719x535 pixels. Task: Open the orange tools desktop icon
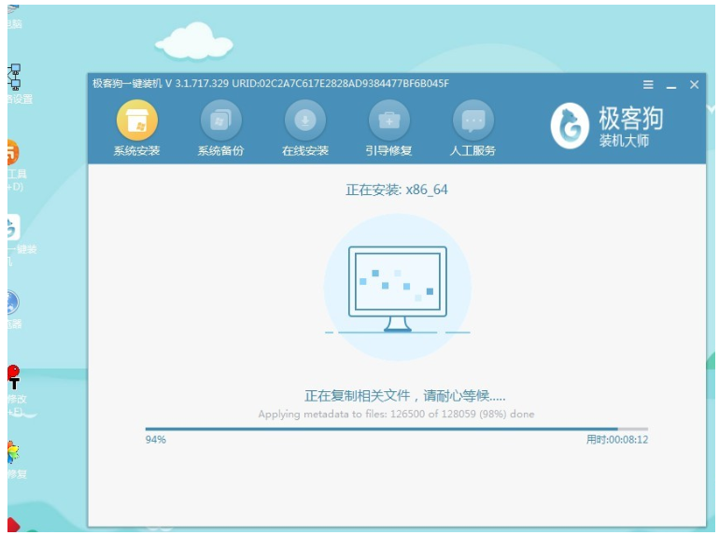point(12,153)
